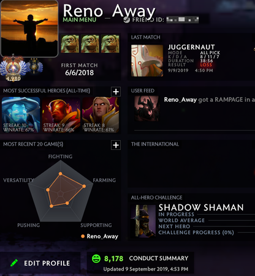This screenshot has height=276, width=255.
Task: Click the Juggernaut last match portrait
Action: point(147,61)
